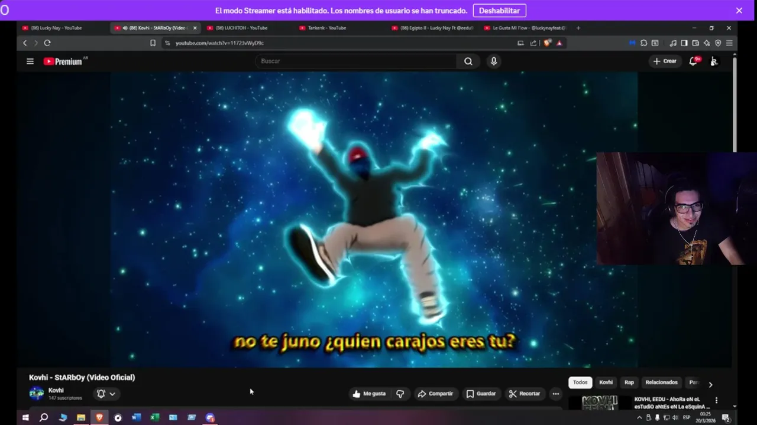Viewport: 757px width, 425px height.
Task: Open Kovhi channel avatar
Action: click(x=37, y=393)
